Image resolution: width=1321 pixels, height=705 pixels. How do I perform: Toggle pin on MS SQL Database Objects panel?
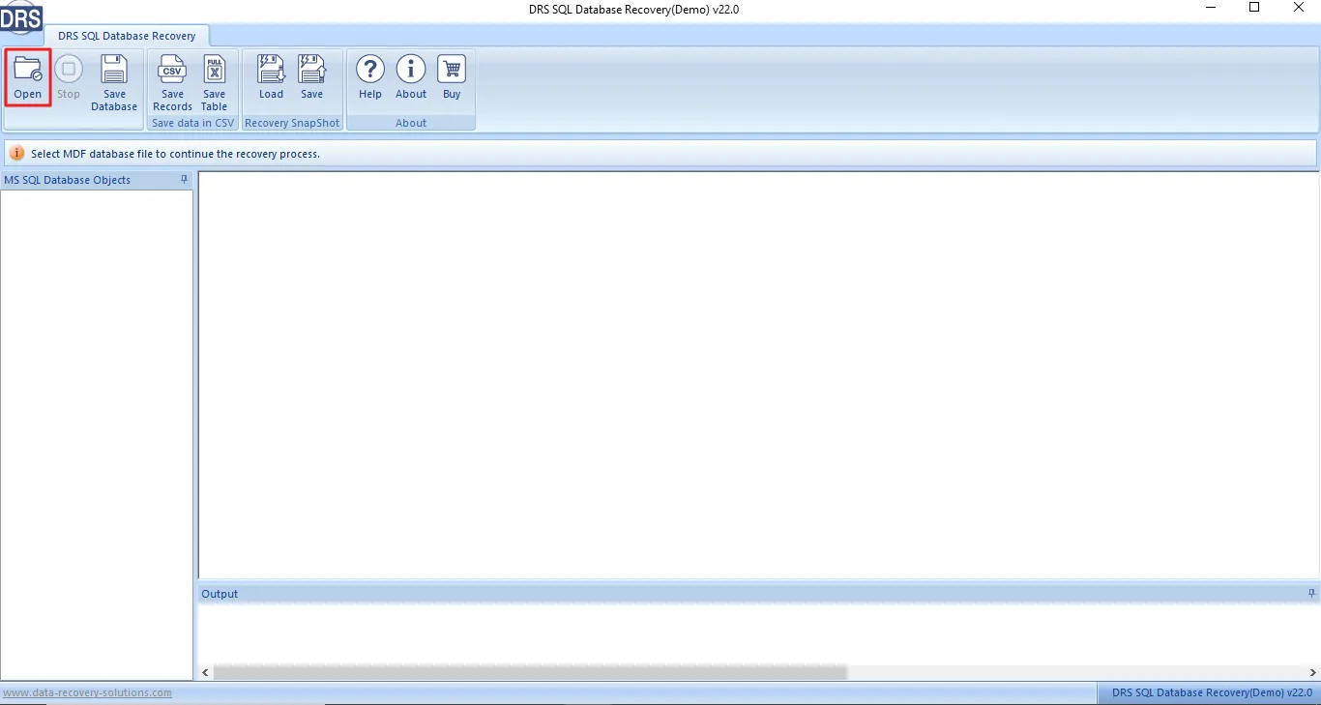(185, 180)
